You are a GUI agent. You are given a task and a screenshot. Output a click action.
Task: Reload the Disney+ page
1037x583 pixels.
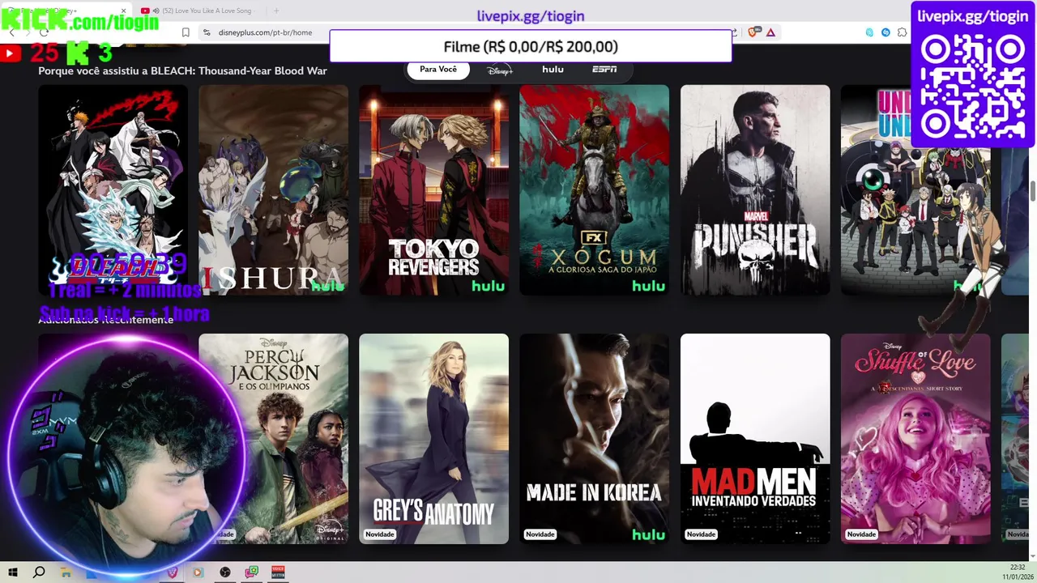pos(45,32)
